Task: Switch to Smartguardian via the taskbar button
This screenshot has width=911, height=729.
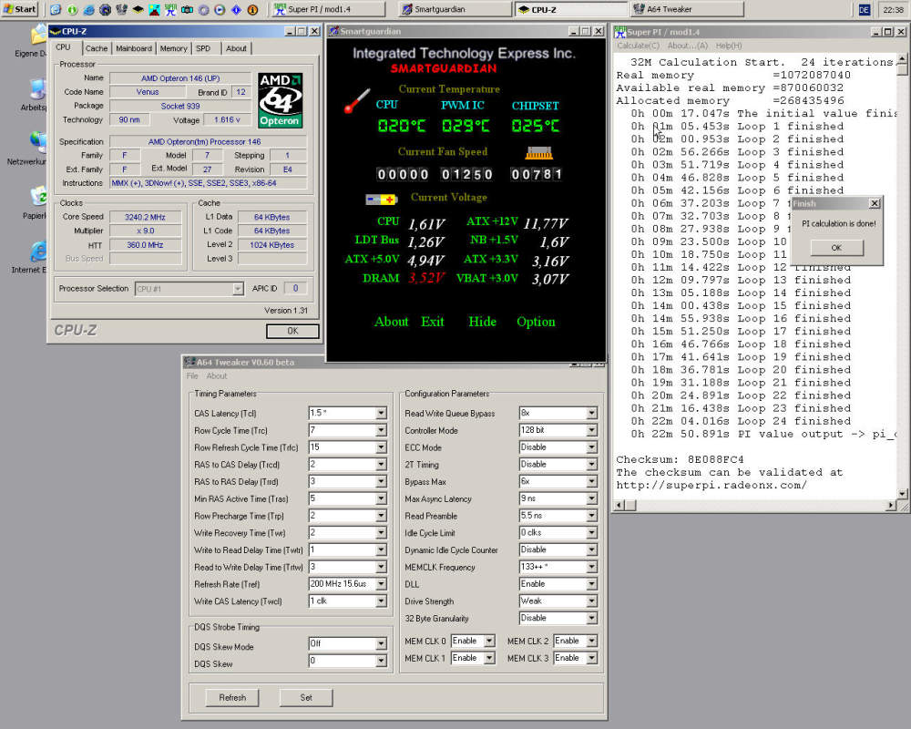Action: point(455,9)
